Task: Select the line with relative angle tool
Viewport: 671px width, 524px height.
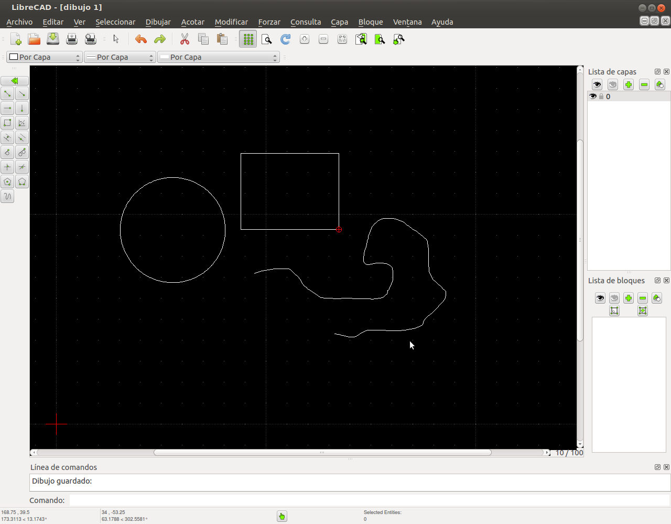Action: pos(22,167)
